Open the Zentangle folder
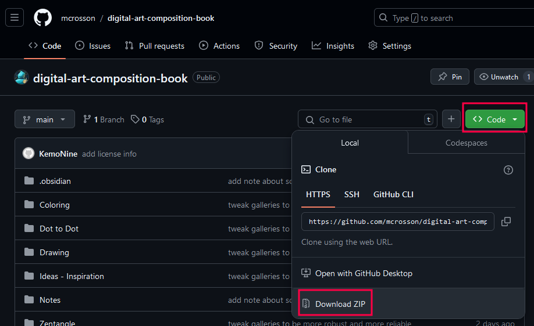Image resolution: width=534 pixels, height=326 pixels. (57, 323)
